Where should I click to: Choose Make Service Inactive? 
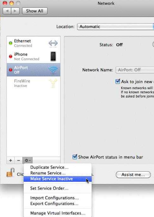[x=58, y=179]
